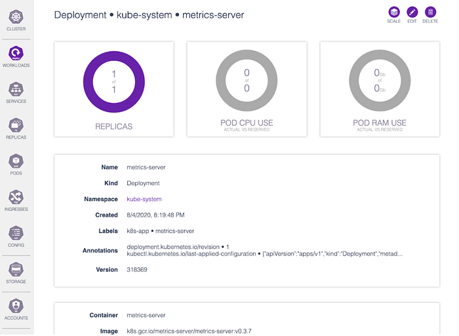
Task: Open the Storage sidebar icon
Action: click(16, 272)
